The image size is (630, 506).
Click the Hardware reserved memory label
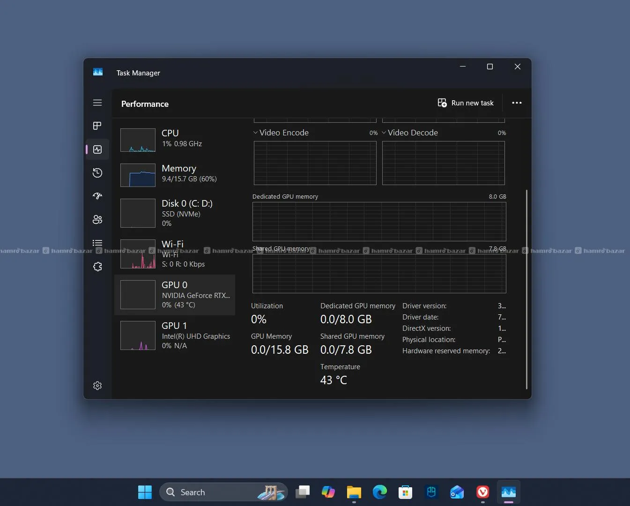click(x=446, y=351)
